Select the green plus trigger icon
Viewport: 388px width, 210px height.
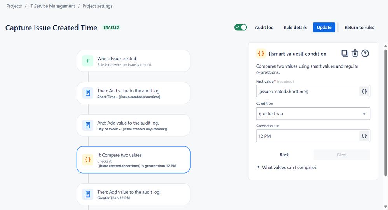pyautogui.click(x=87, y=61)
